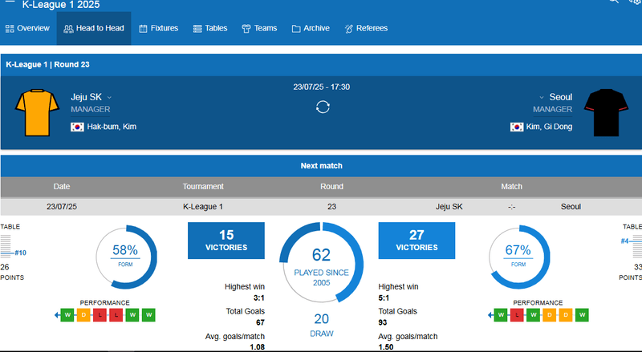
Task: Click Jeju SK's performance left arrow
Action: [57, 315]
